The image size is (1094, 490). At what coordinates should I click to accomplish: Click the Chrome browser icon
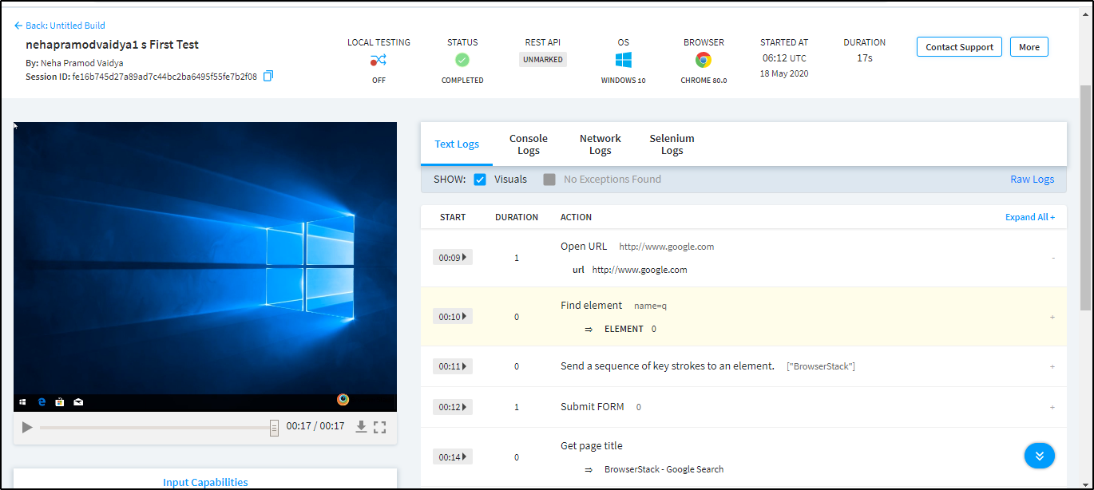coord(704,60)
